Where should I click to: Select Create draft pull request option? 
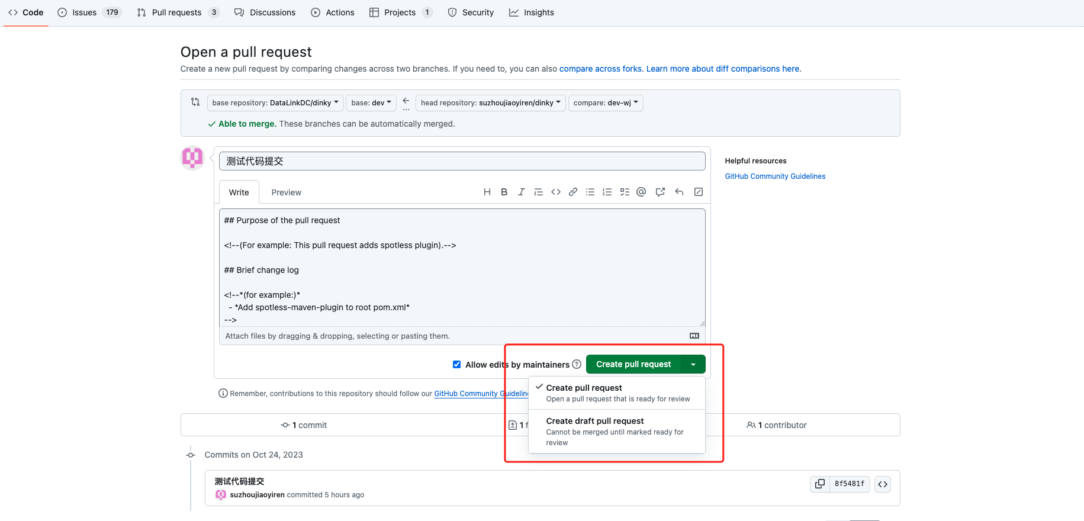617,431
